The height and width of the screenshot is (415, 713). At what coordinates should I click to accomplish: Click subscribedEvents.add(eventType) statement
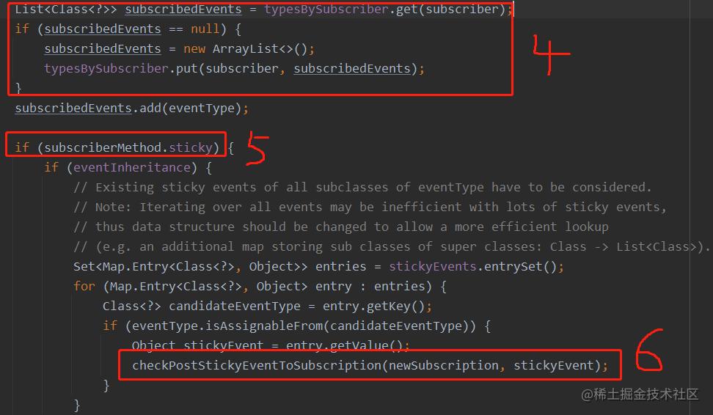coord(132,109)
